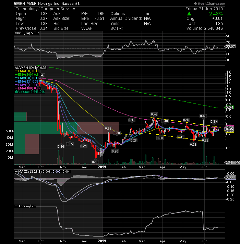The width and height of the screenshot is (240, 244).
Task: Click the candlestick icon beside AMRH (Daily)
Action: pyautogui.click(x=16, y=68)
